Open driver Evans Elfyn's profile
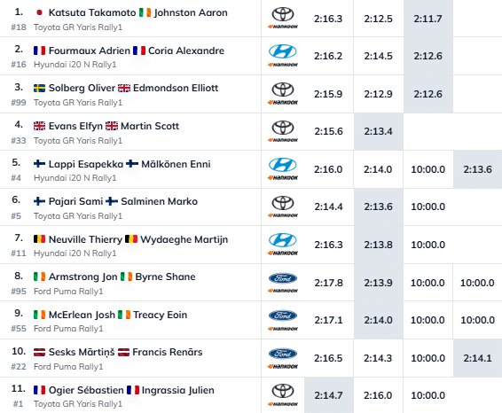 tap(75, 126)
